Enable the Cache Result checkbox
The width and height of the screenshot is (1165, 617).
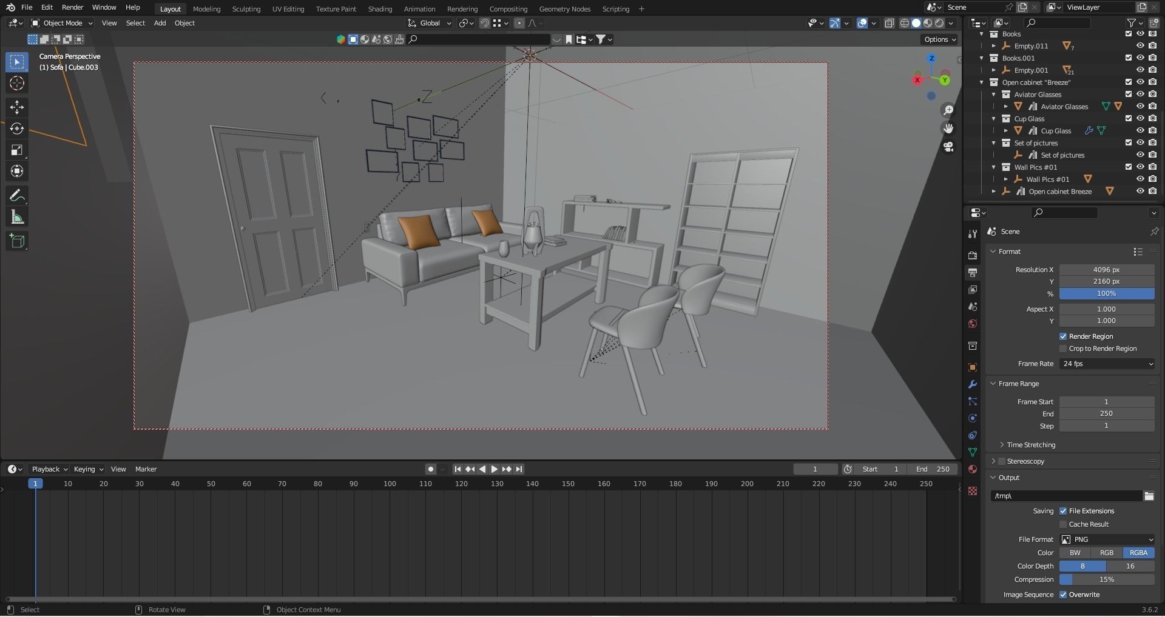tap(1063, 524)
